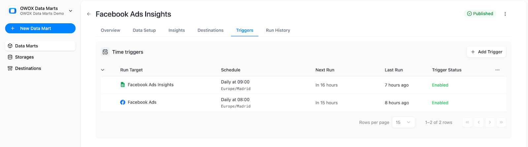Image resolution: width=528 pixels, height=147 pixels.
Task: Open Destinations in the sidebar
Action: 40,68
